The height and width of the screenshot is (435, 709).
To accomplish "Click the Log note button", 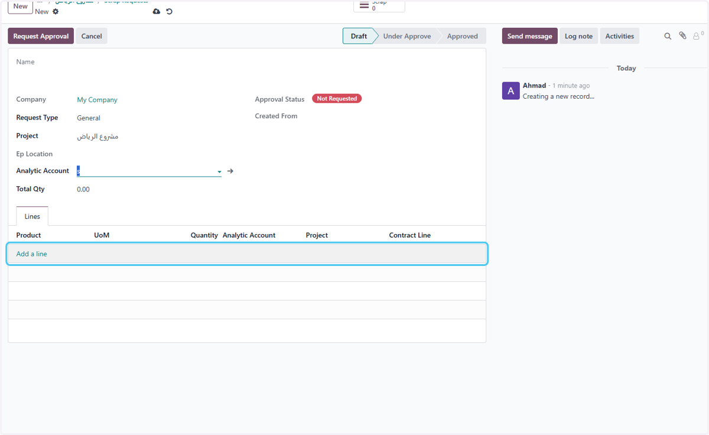I will click(x=578, y=36).
